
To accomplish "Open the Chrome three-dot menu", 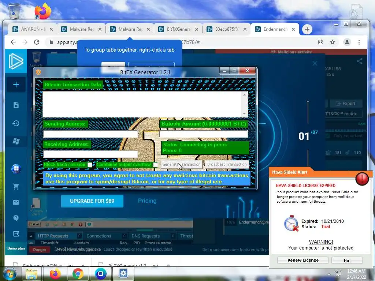I will pyautogui.click(x=359, y=42).
